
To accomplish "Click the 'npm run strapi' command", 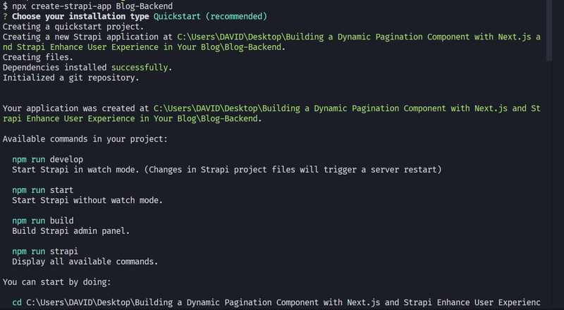I will 45,252.
